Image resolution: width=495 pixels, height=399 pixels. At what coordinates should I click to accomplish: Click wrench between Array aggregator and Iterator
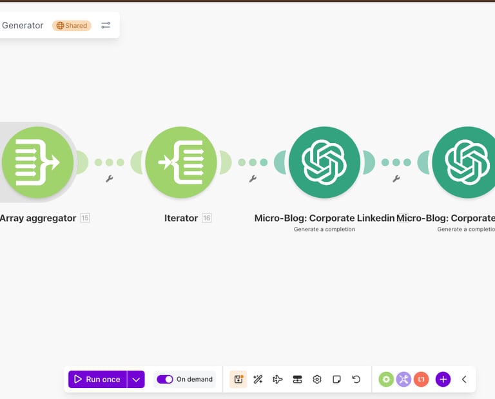click(109, 179)
